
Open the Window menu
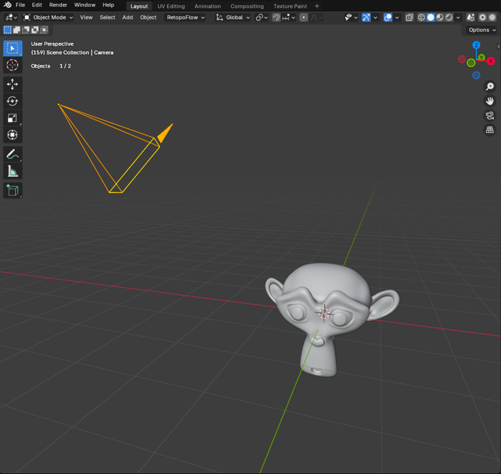85,5
